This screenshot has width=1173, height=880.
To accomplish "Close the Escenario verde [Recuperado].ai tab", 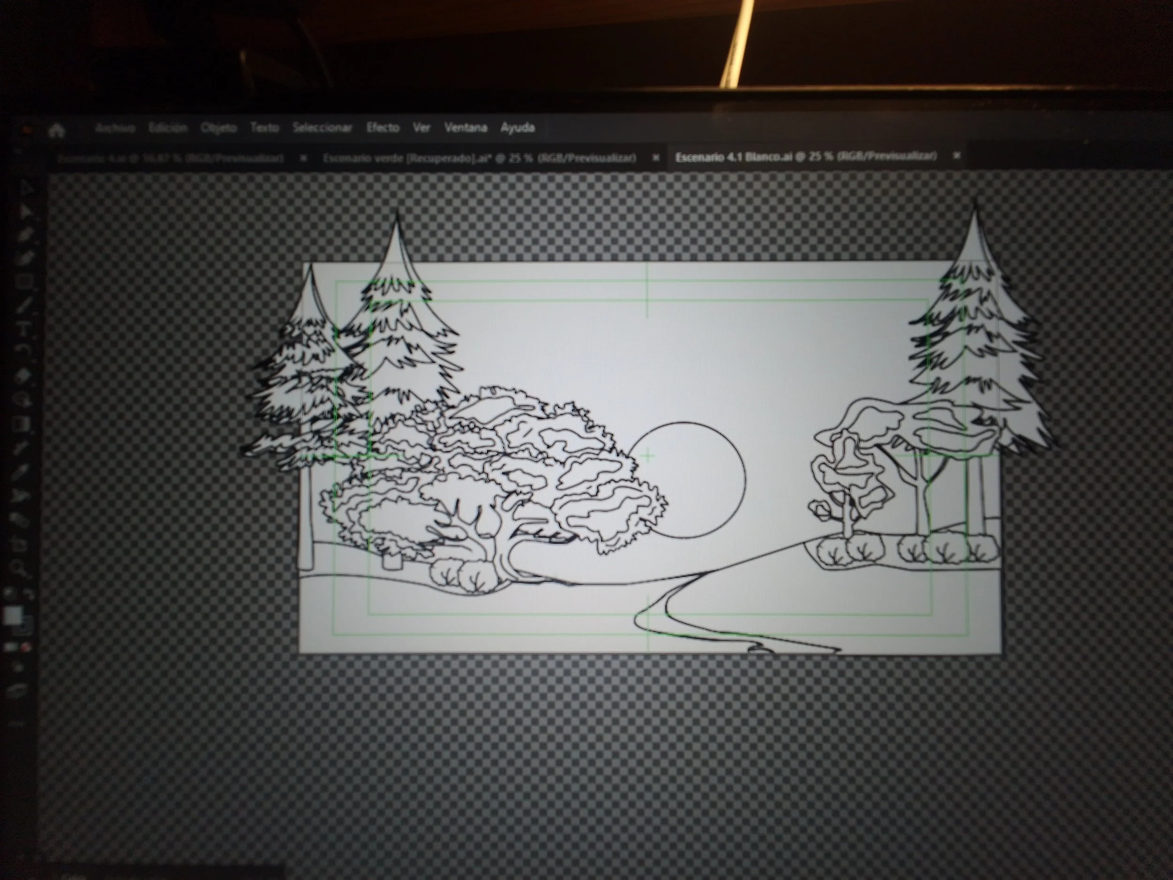I will click(656, 158).
